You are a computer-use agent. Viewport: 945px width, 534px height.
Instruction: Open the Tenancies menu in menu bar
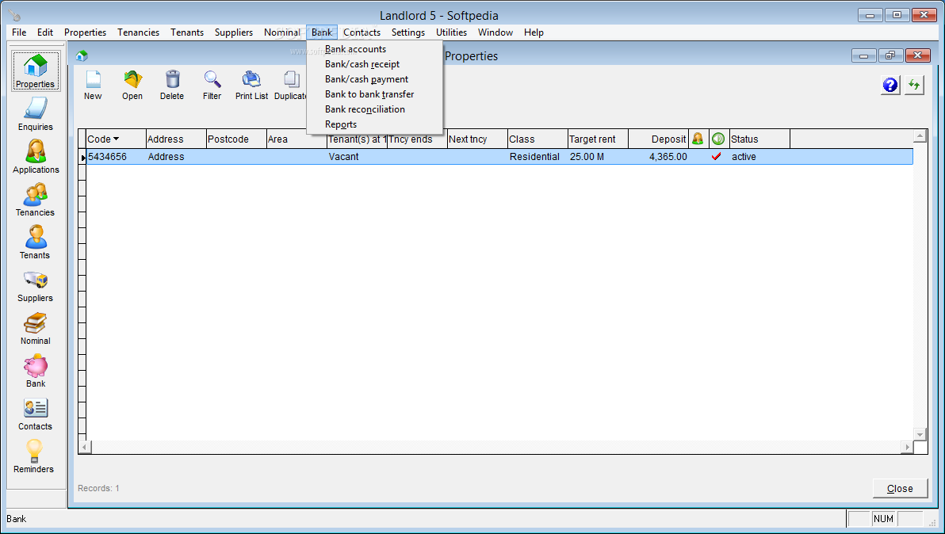tap(139, 32)
